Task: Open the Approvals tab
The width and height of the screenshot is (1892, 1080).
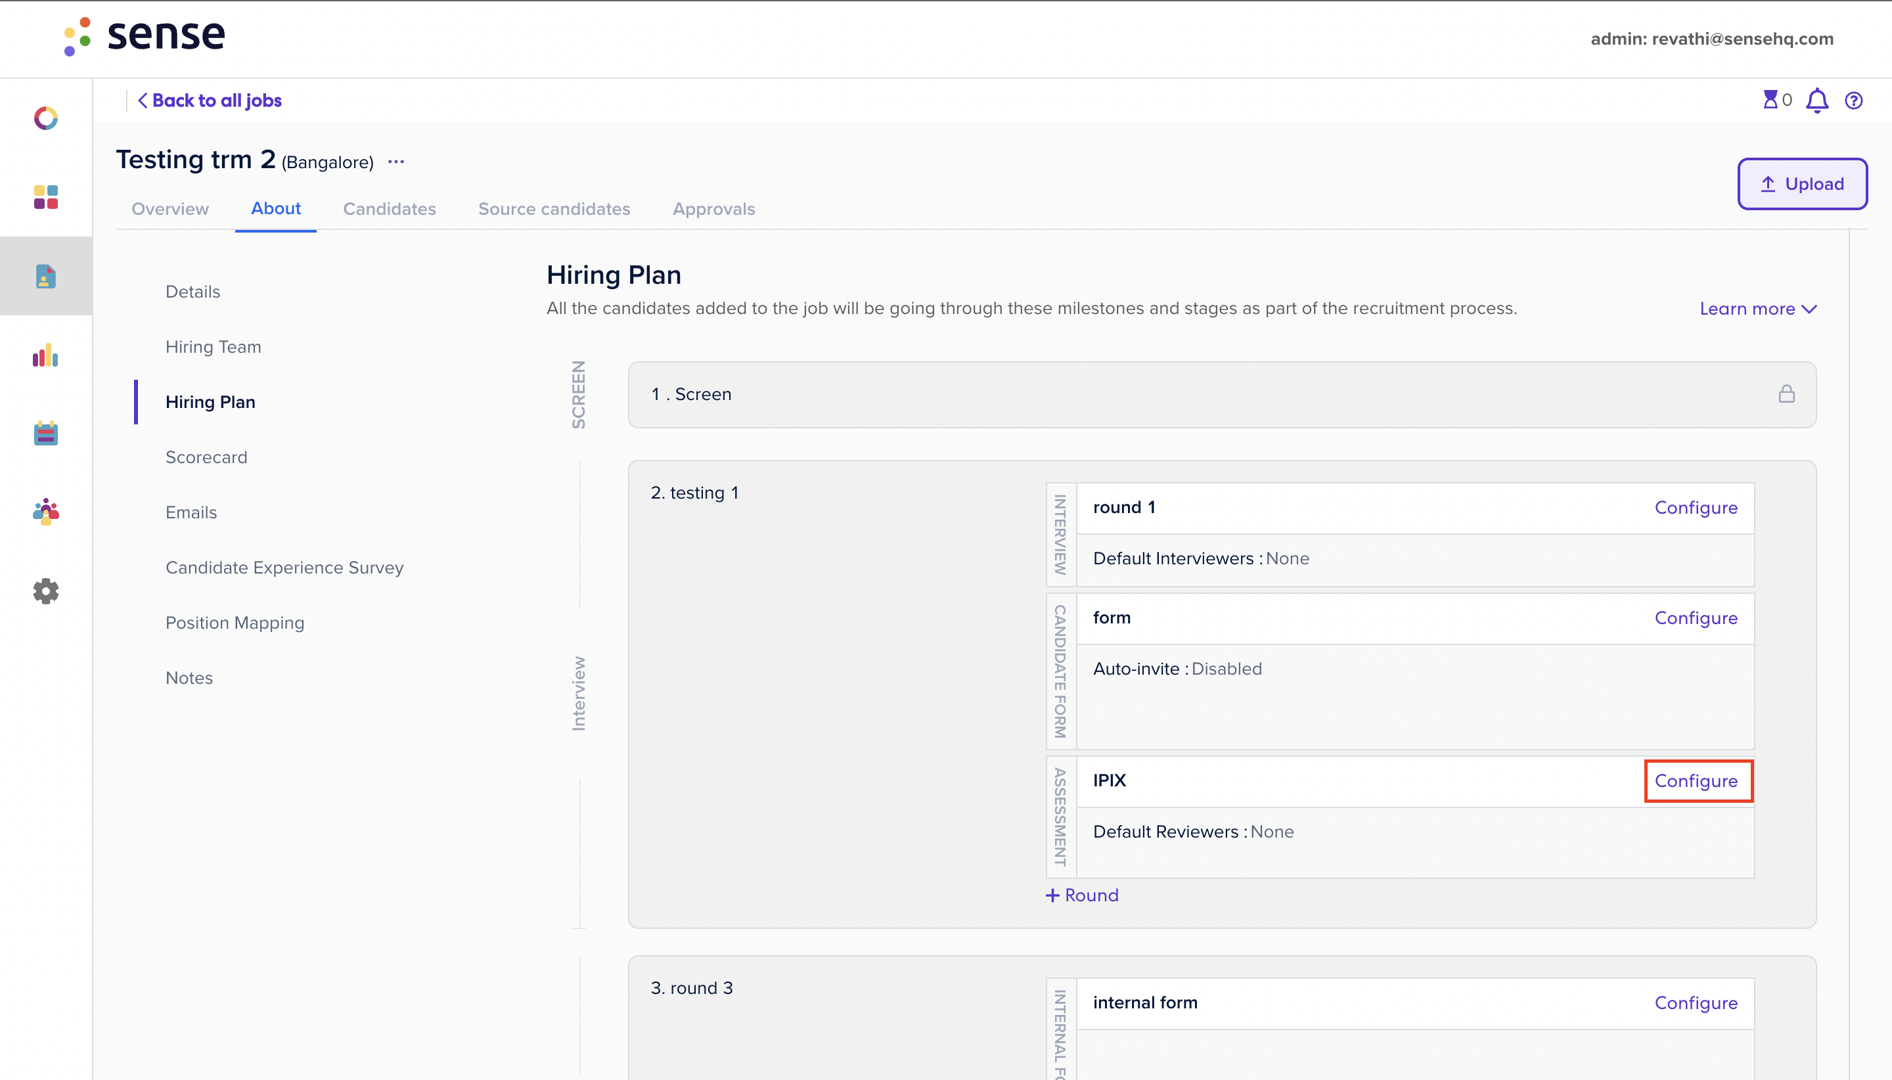Action: tap(713, 209)
